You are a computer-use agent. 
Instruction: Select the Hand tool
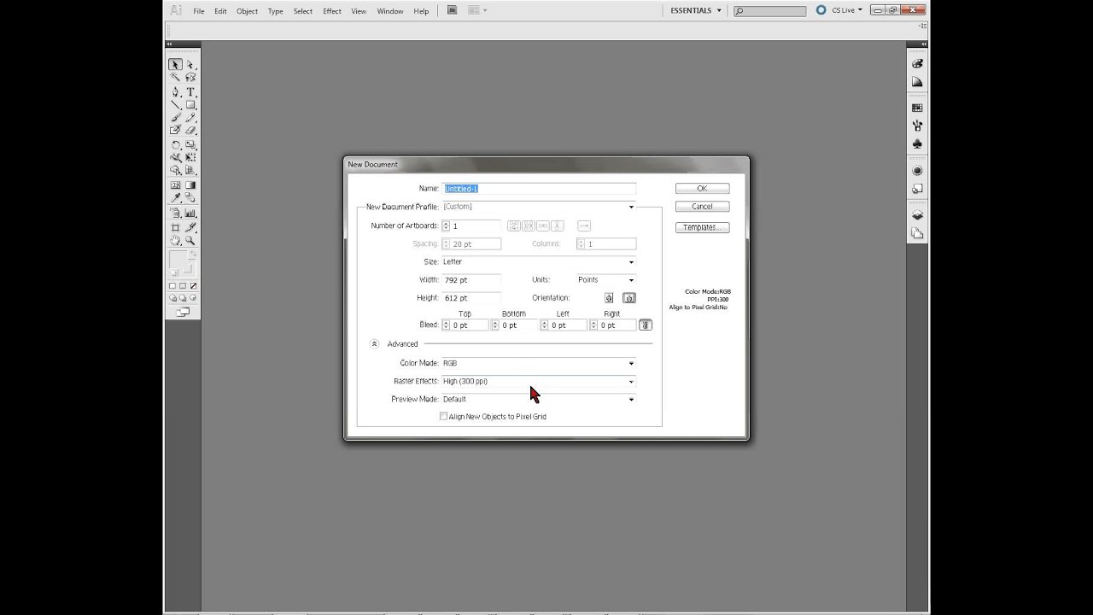(x=175, y=242)
